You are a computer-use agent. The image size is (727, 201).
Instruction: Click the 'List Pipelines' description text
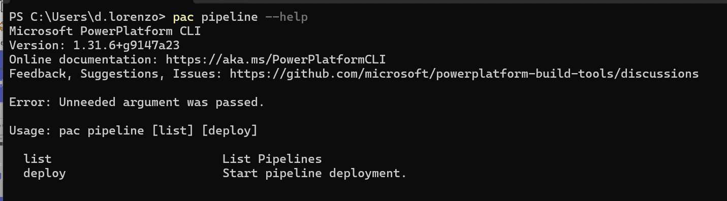(272, 159)
